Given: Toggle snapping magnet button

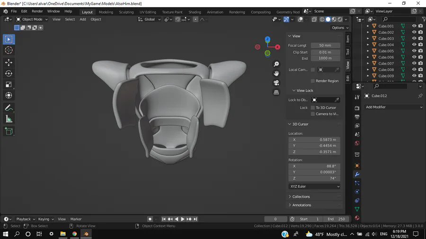Looking at the screenshot, I should coord(177,19).
